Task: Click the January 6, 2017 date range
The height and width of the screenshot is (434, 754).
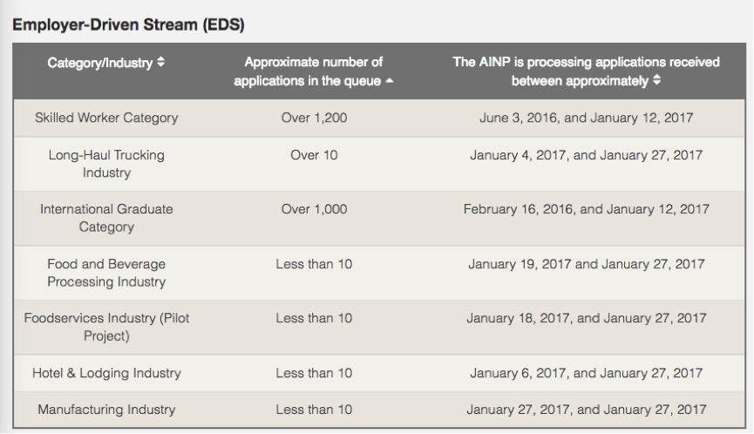Action: (586, 373)
